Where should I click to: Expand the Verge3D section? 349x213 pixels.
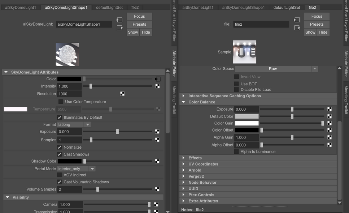[x=183, y=176]
